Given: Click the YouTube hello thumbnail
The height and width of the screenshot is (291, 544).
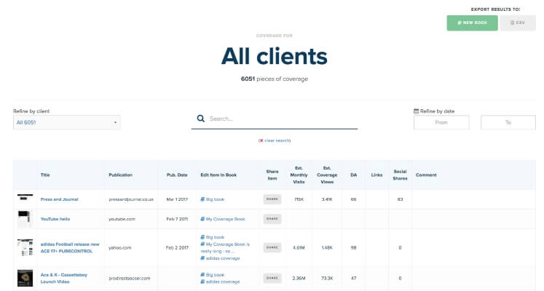Looking at the screenshot, I should (25, 218).
